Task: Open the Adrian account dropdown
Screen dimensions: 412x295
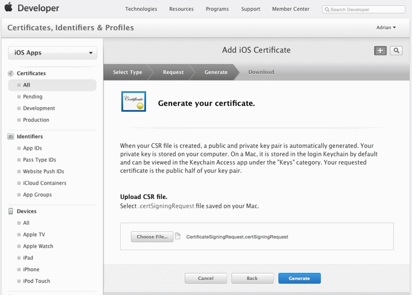Action: click(386, 27)
